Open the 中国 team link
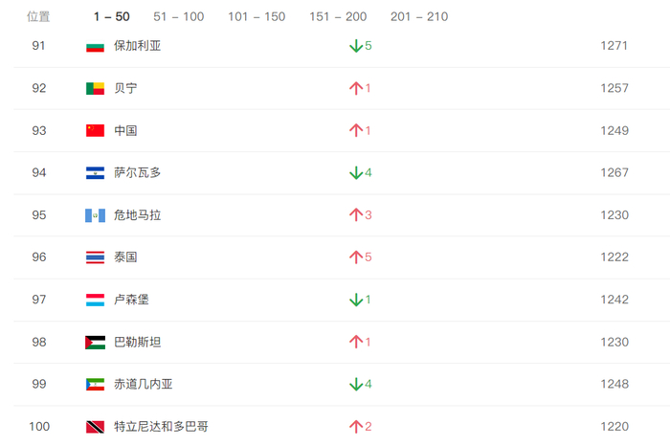Viewport: 670px width, 446px height. (x=125, y=130)
